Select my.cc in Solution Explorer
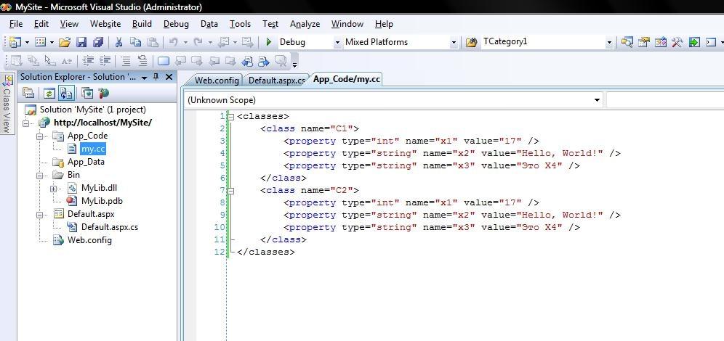The image size is (724, 341). [93, 149]
